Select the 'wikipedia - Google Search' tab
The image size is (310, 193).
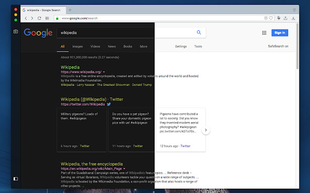click(x=42, y=10)
